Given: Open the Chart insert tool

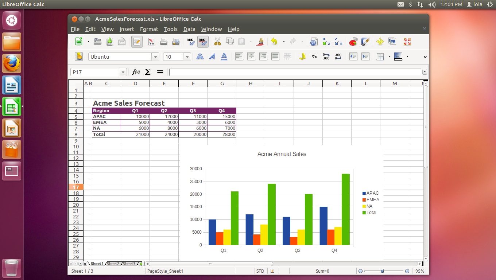Looking at the screenshot, I should coord(353,42).
